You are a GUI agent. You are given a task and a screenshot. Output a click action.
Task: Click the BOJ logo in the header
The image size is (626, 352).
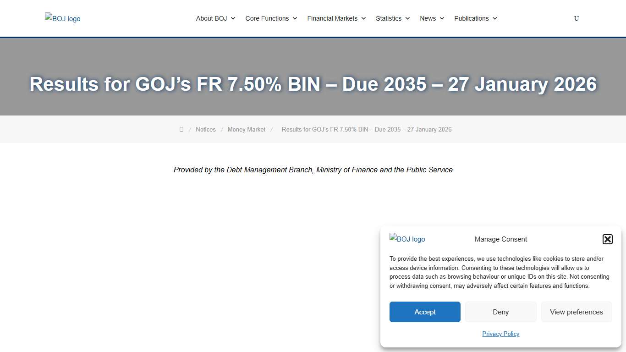point(62,18)
